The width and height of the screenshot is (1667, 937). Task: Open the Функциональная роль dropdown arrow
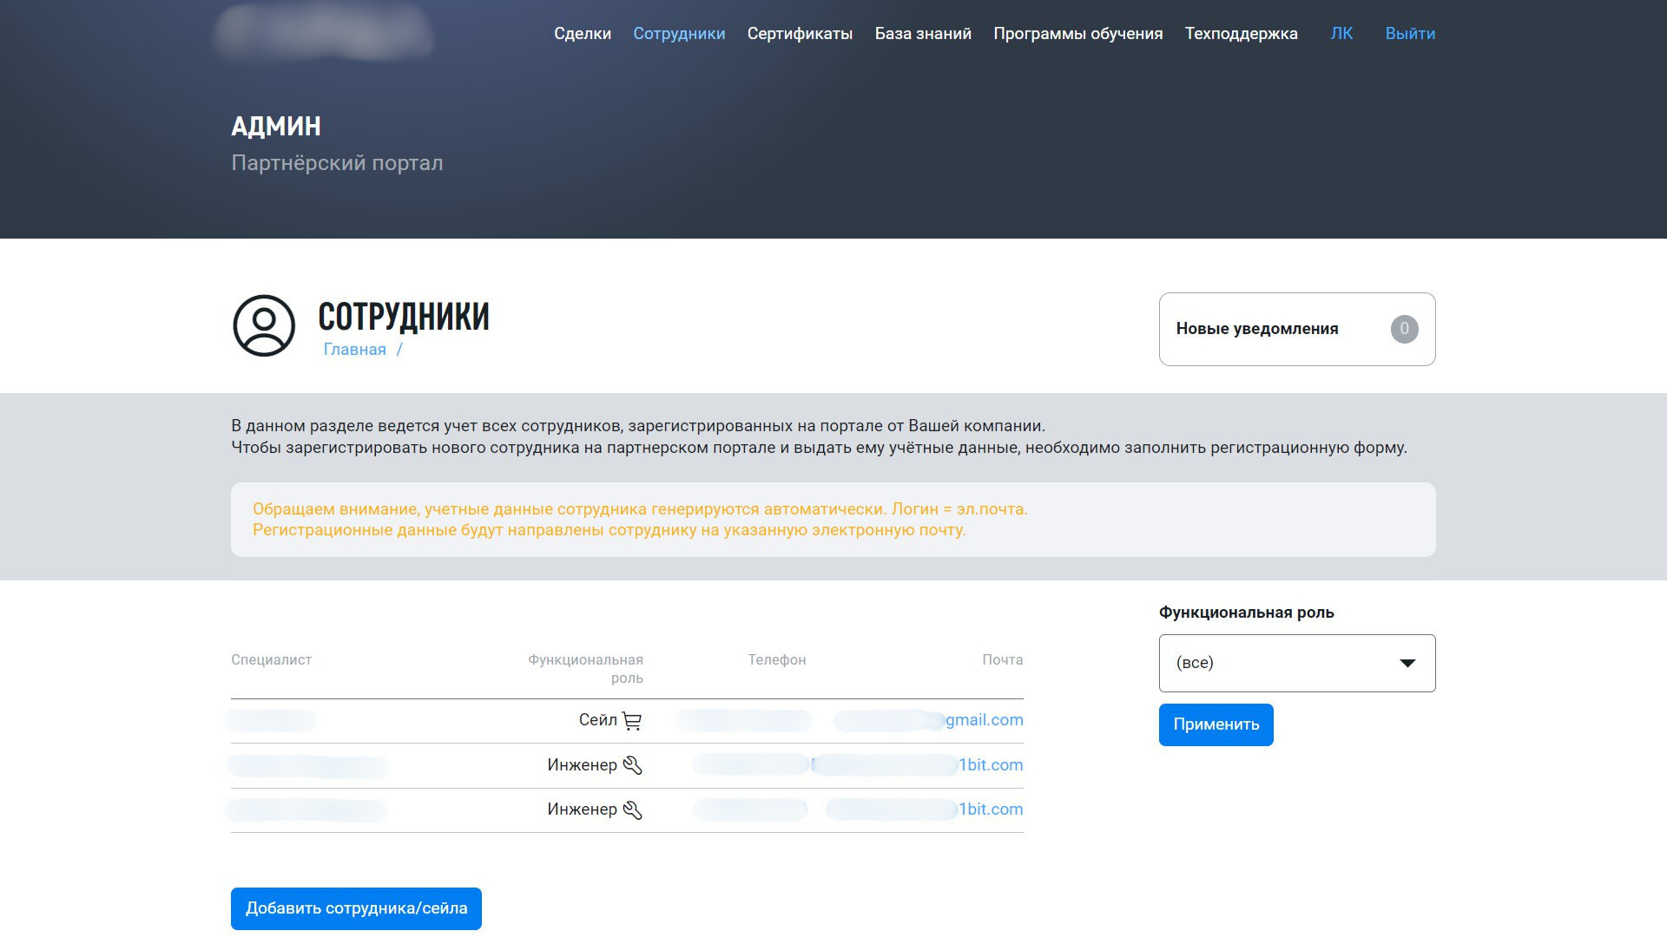pyautogui.click(x=1407, y=664)
